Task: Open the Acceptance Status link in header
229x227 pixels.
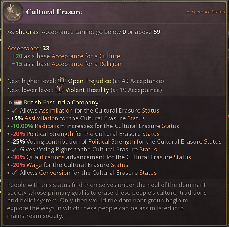Action: 205,12
